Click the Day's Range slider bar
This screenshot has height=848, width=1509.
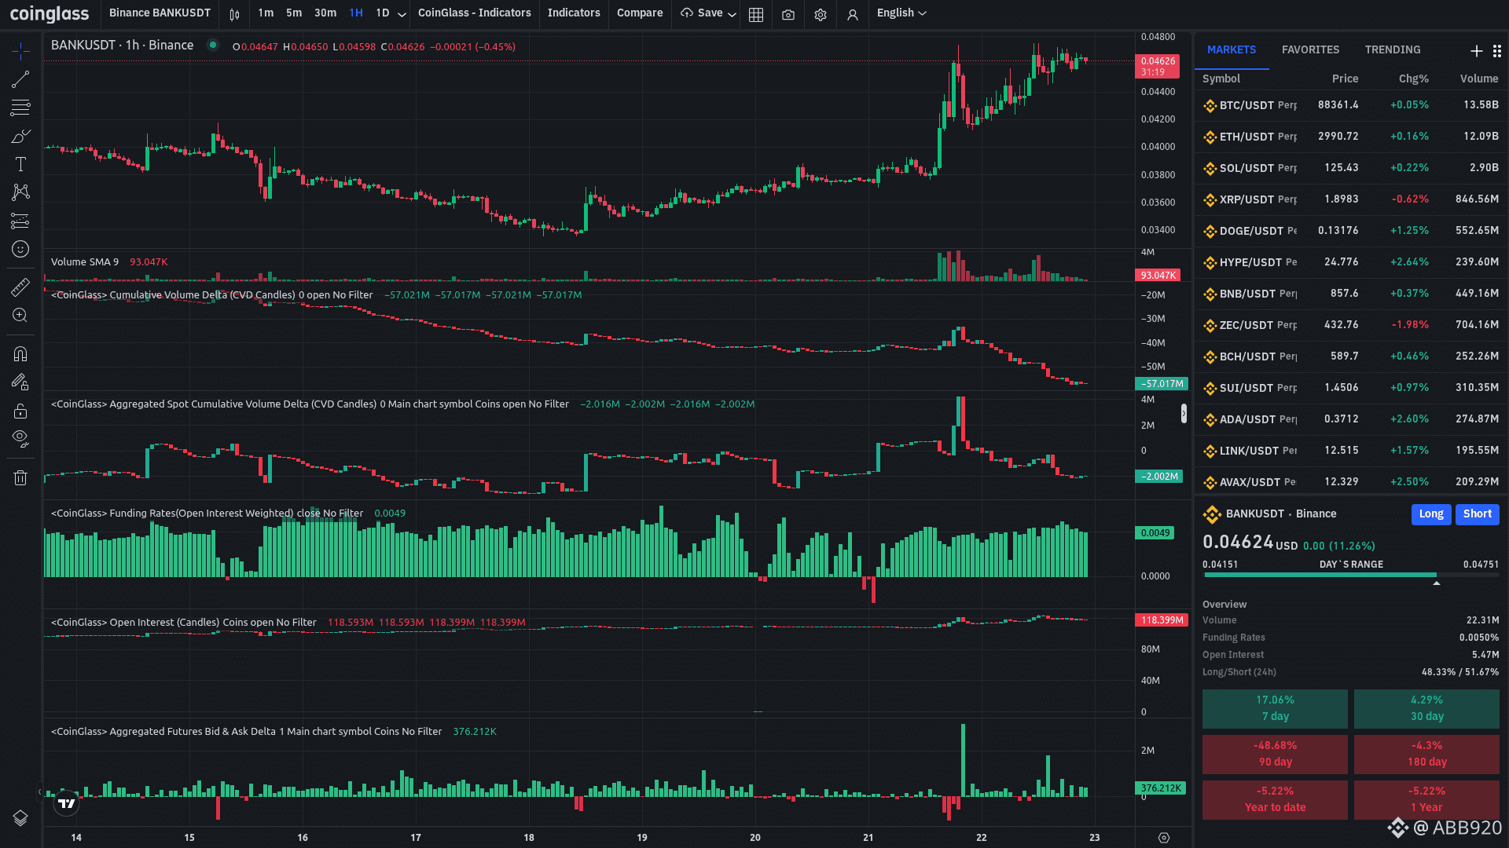(x=1350, y=576)
